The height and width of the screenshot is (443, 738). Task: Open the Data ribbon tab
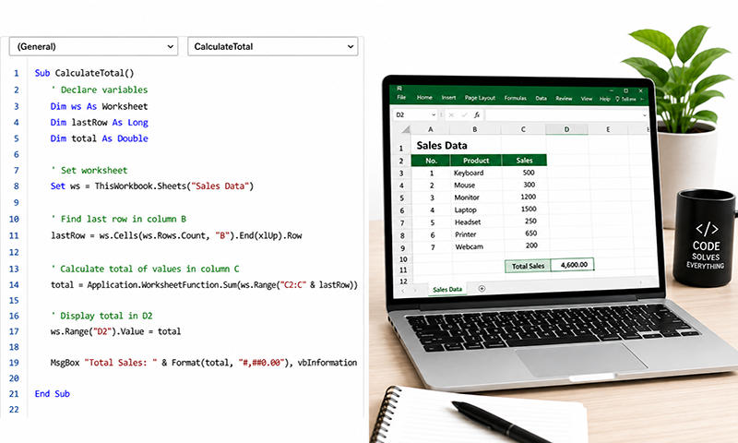[542, 99]
